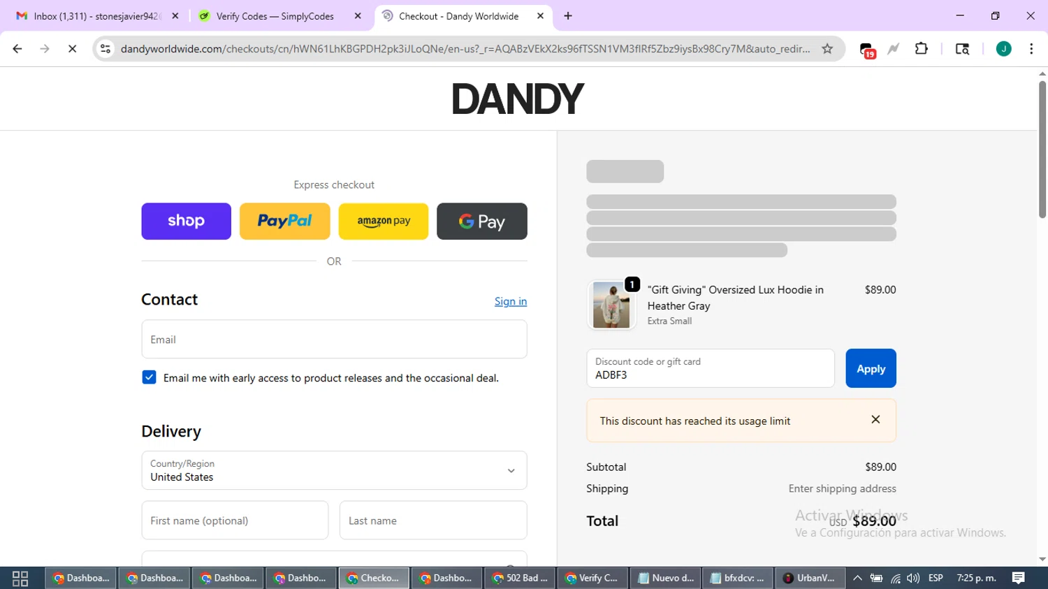Open Windows Task View in the taskbar

pos(20,578)
